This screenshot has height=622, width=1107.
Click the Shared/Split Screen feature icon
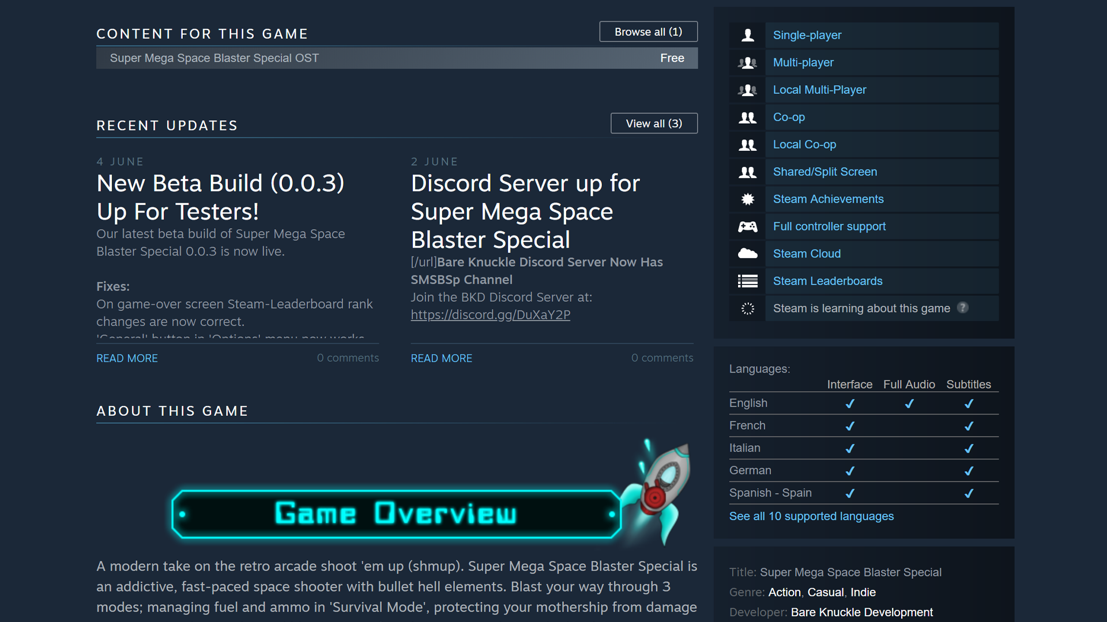coord(747,172)
